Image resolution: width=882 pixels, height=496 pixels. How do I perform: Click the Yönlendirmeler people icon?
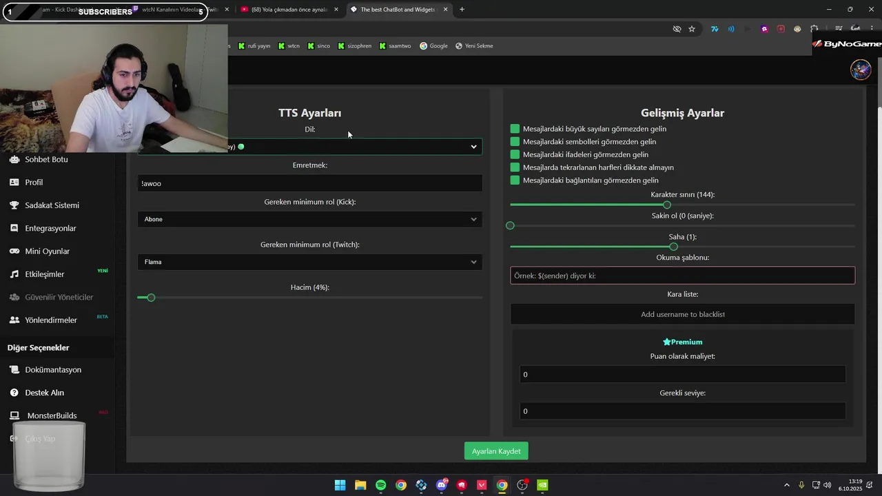tap(14, 320)
